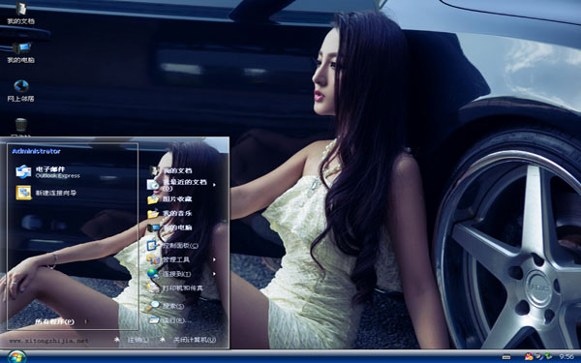
Task: Expand 连接到(T) submenu arrow
Action: [214, 274]
